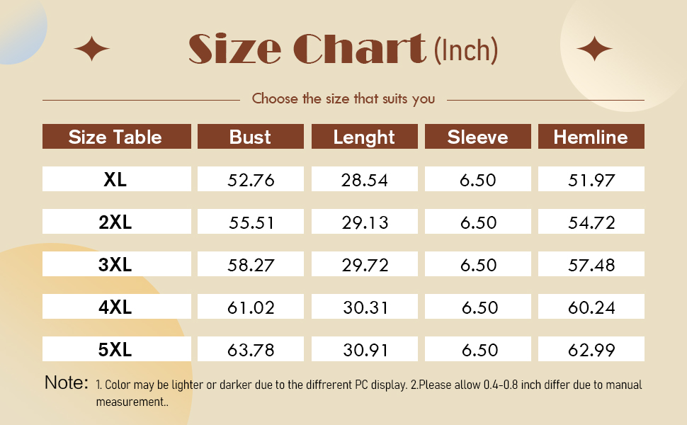Screen dimensions: 687x425
Task: Click the left four-point star icon
Action: coord(92,49)
